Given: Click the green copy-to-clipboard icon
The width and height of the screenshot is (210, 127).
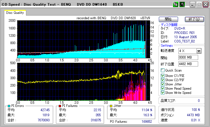Looking at the screenshot, I should 175,5.
